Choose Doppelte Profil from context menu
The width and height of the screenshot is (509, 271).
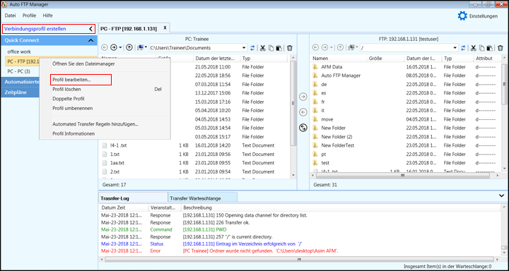coord(105,99)
